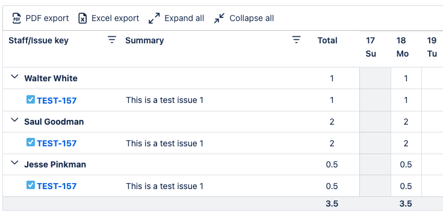Click the Total column header
443x218 pixels.
(327, 40)
